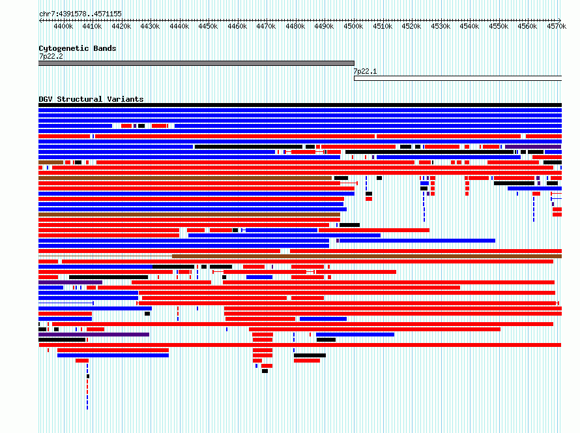580x433 pixels.
Task: Select the gray 7p22.2 band bar
Action: [196, 63]
